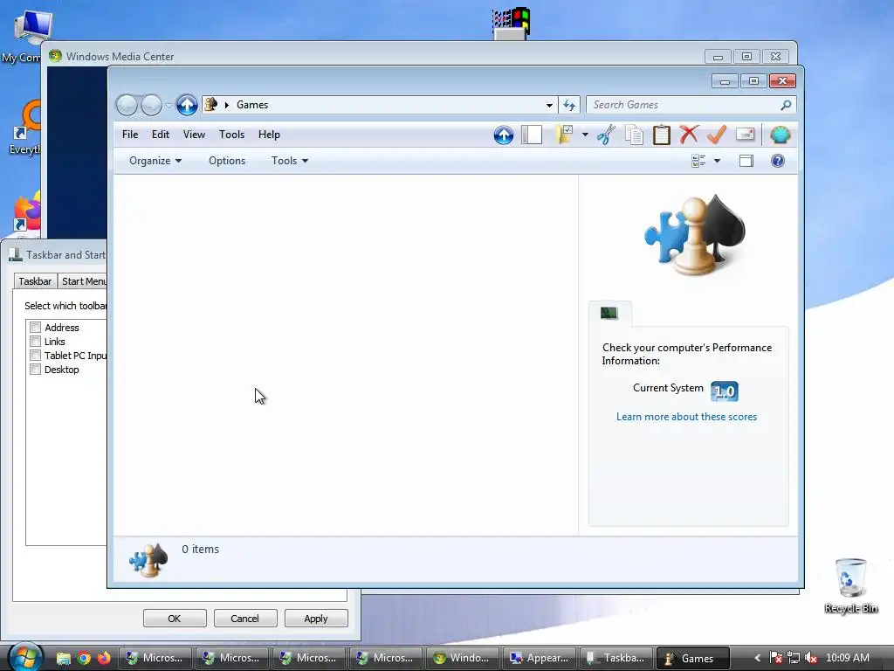
Task: Toggle the preview pane icon
Action: coord(746,161)
